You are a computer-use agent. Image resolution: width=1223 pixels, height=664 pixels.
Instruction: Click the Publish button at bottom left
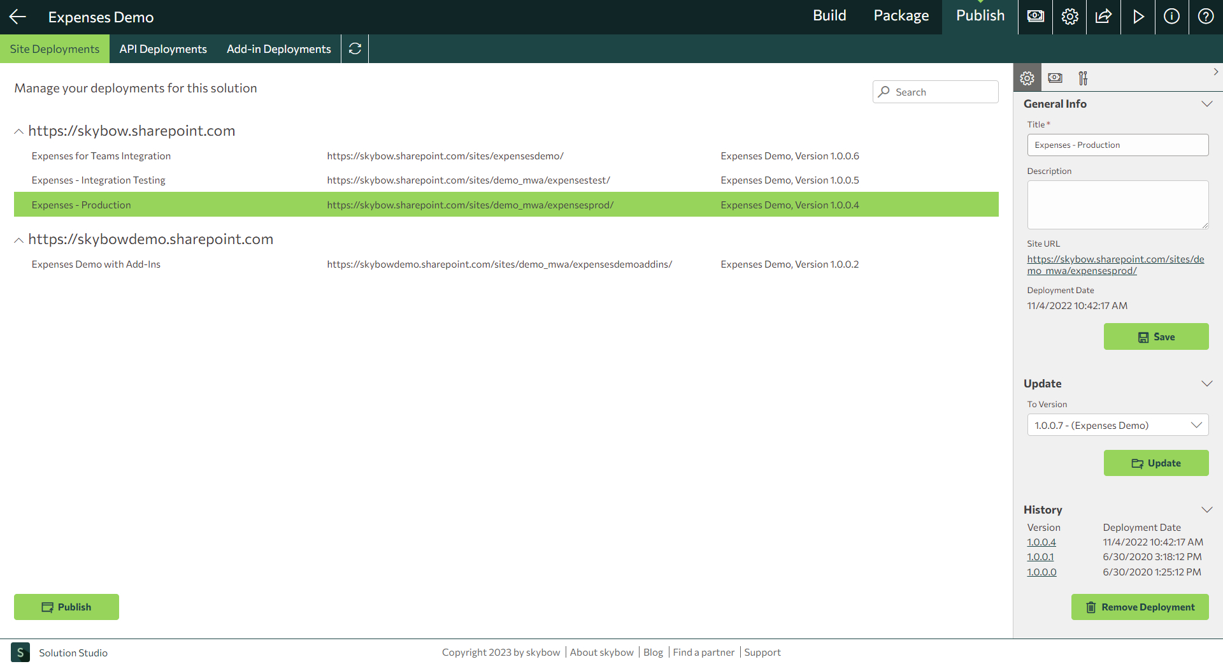[x=66, y=607]
